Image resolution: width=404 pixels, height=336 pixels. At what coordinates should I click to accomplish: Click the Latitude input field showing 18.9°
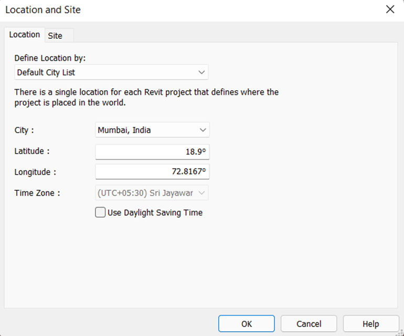coord(152,151)
